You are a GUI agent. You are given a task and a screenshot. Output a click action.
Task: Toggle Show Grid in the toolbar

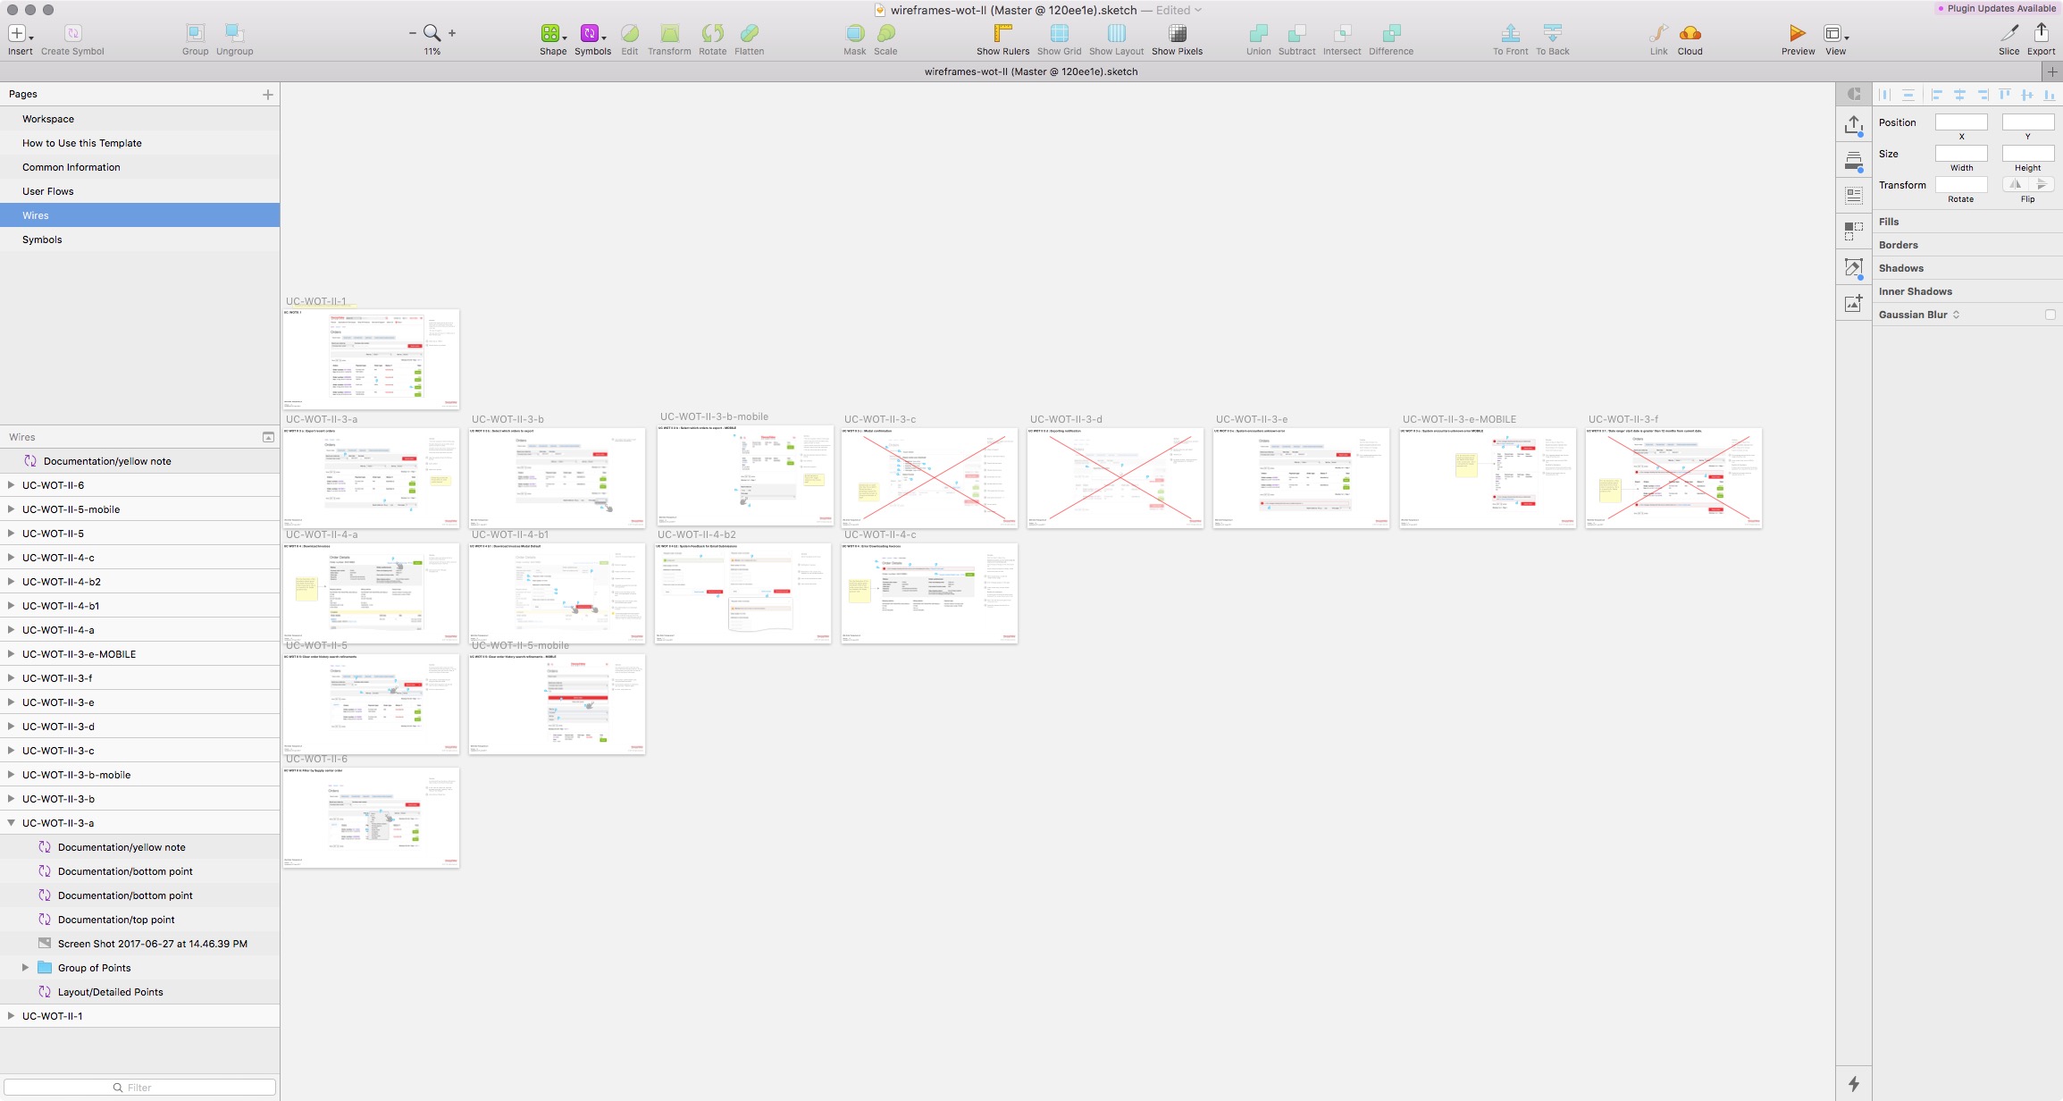pyautogui.click(x=1059, y=34)
